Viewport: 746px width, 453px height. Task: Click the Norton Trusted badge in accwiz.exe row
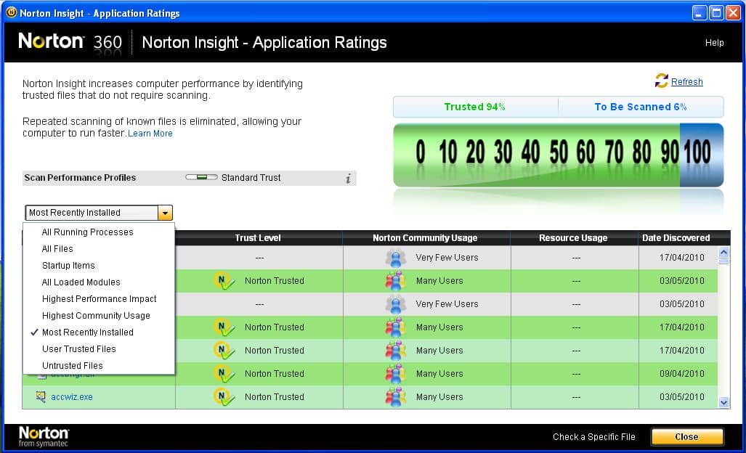pyautogui.click(x=224, y=397)
